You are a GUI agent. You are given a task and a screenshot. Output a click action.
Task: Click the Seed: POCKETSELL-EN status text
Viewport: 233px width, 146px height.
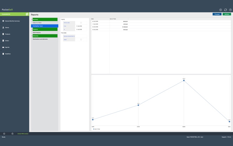click(x=193, y=137)
